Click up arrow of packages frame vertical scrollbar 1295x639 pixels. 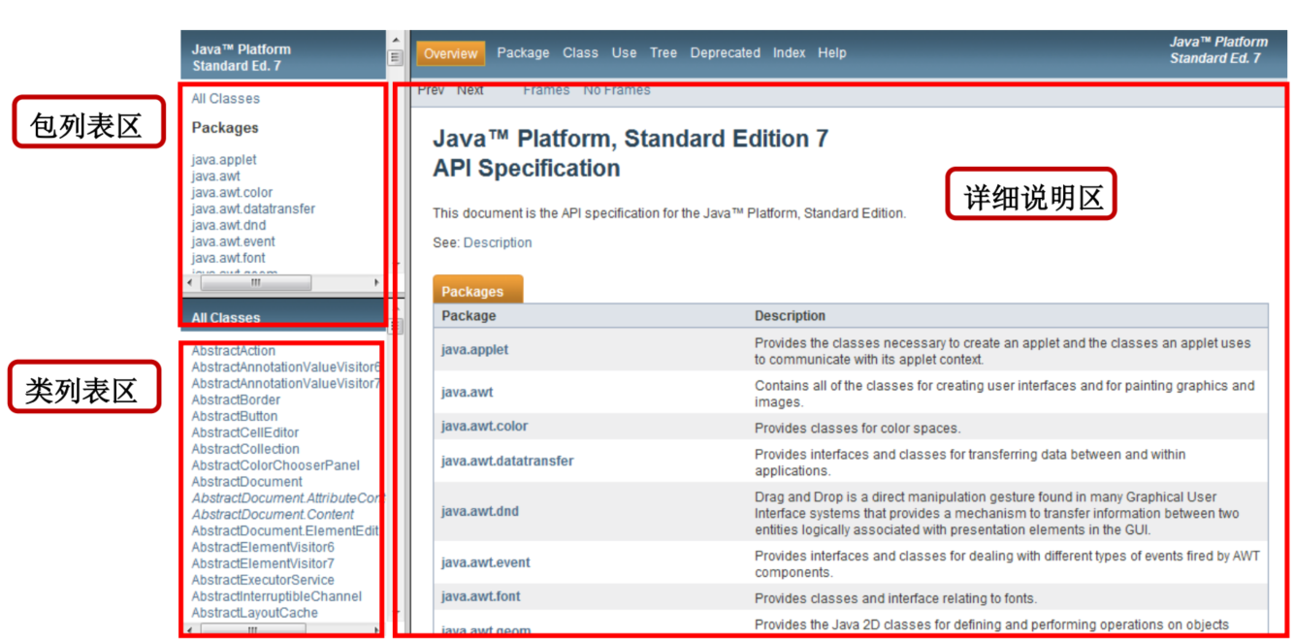point(395,39)
